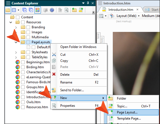160x124 pixels.
Task: Select Resources.htm in the file tree
Action: (x=37, y=107)
